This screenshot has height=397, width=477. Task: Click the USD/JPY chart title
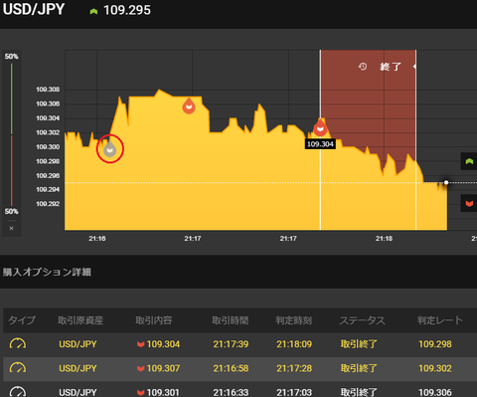click(34, 9)
